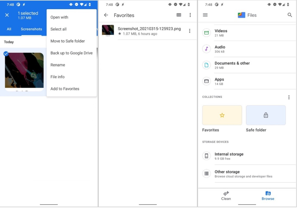Viewport: 297px width, 208px height.
Task: Open Favorites toolbar overflow menu
Action: click(190, 15)
